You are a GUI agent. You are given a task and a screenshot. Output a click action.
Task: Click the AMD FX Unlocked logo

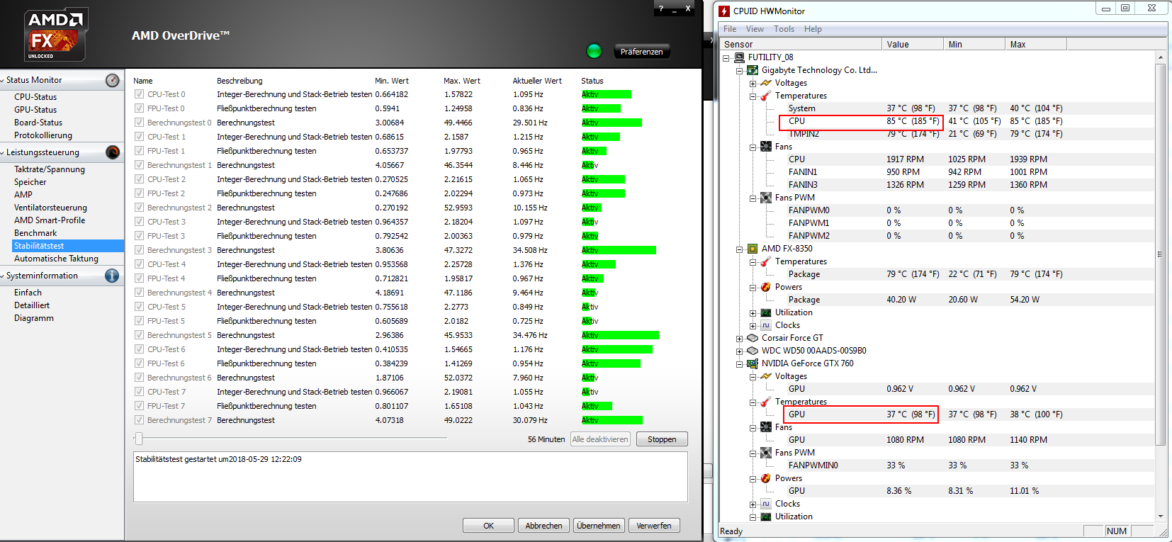pyautogui.click(x=56, y=34)
